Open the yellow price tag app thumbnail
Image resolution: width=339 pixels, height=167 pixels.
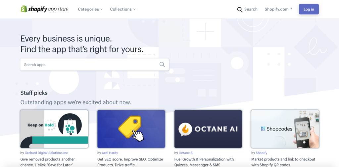coord(131,129)
